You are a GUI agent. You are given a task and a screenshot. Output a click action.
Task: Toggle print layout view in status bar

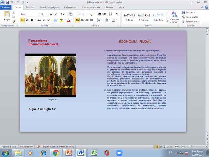point(156,147)
